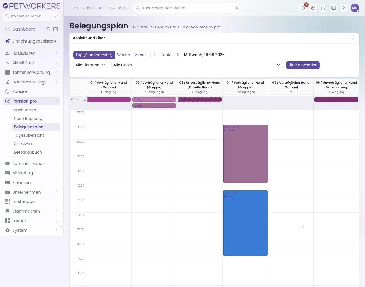The image size is (365, 287).
Task: Open the Alle Tierarten dropdown
Action: [91, 65]
